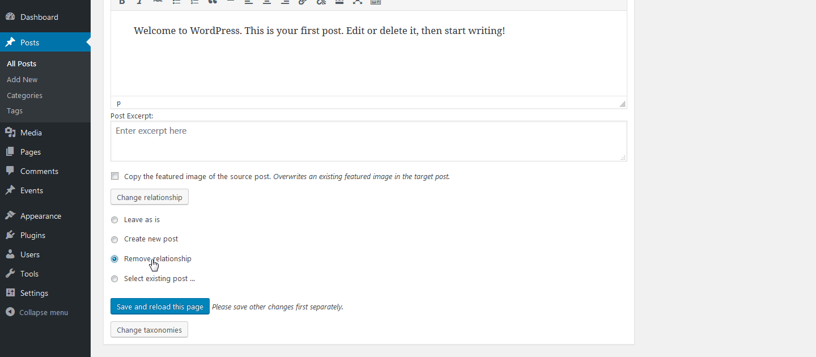Pick the 'Select existing post ...' radio option

[x=114, y=279]
